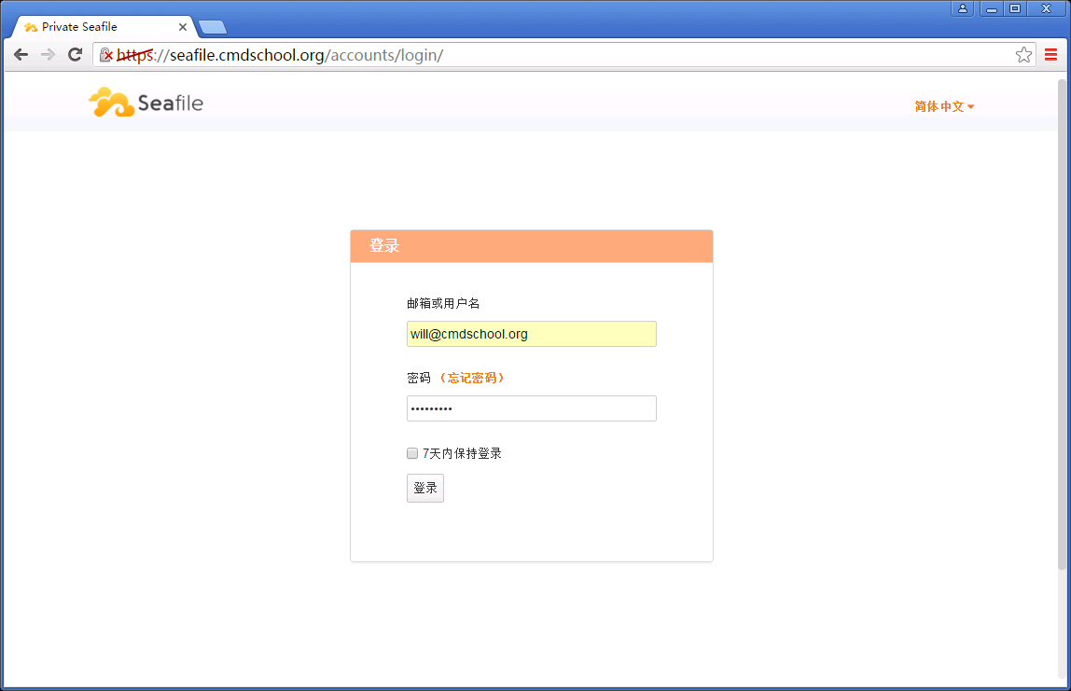Minimize the browser window
The image size is (1071, 691).
pos(991,8)
